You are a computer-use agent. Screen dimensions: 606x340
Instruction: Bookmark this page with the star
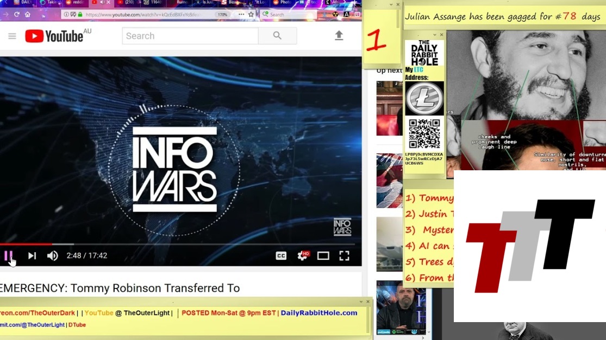[251, 15]
